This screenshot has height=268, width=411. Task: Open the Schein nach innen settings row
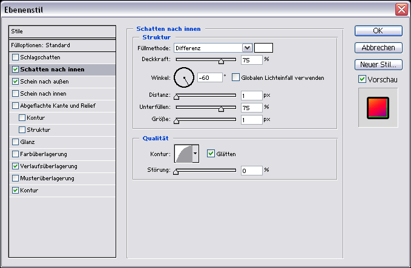62,94
